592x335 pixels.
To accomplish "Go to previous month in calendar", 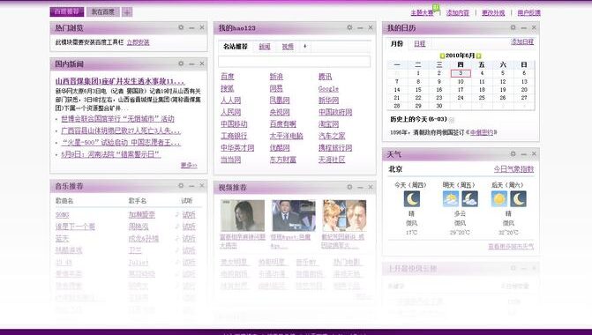I will point(442,56).
